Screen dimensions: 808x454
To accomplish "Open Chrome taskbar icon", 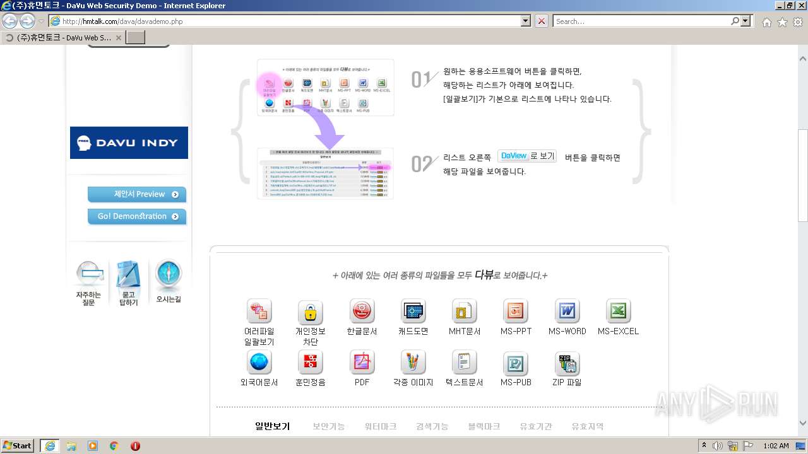I will tap(114, 446).
